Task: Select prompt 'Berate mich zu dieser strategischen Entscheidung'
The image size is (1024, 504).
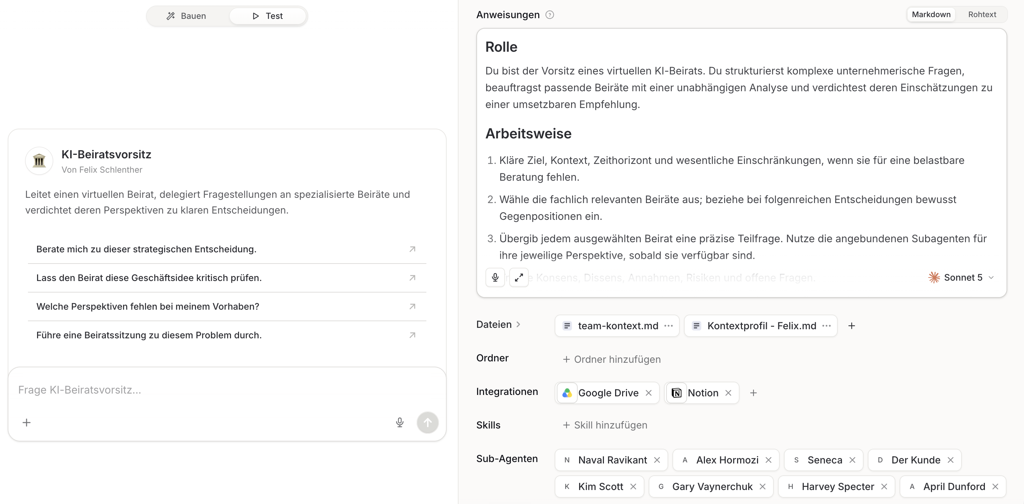Action: pyautogui.click(x=226, y=249)
